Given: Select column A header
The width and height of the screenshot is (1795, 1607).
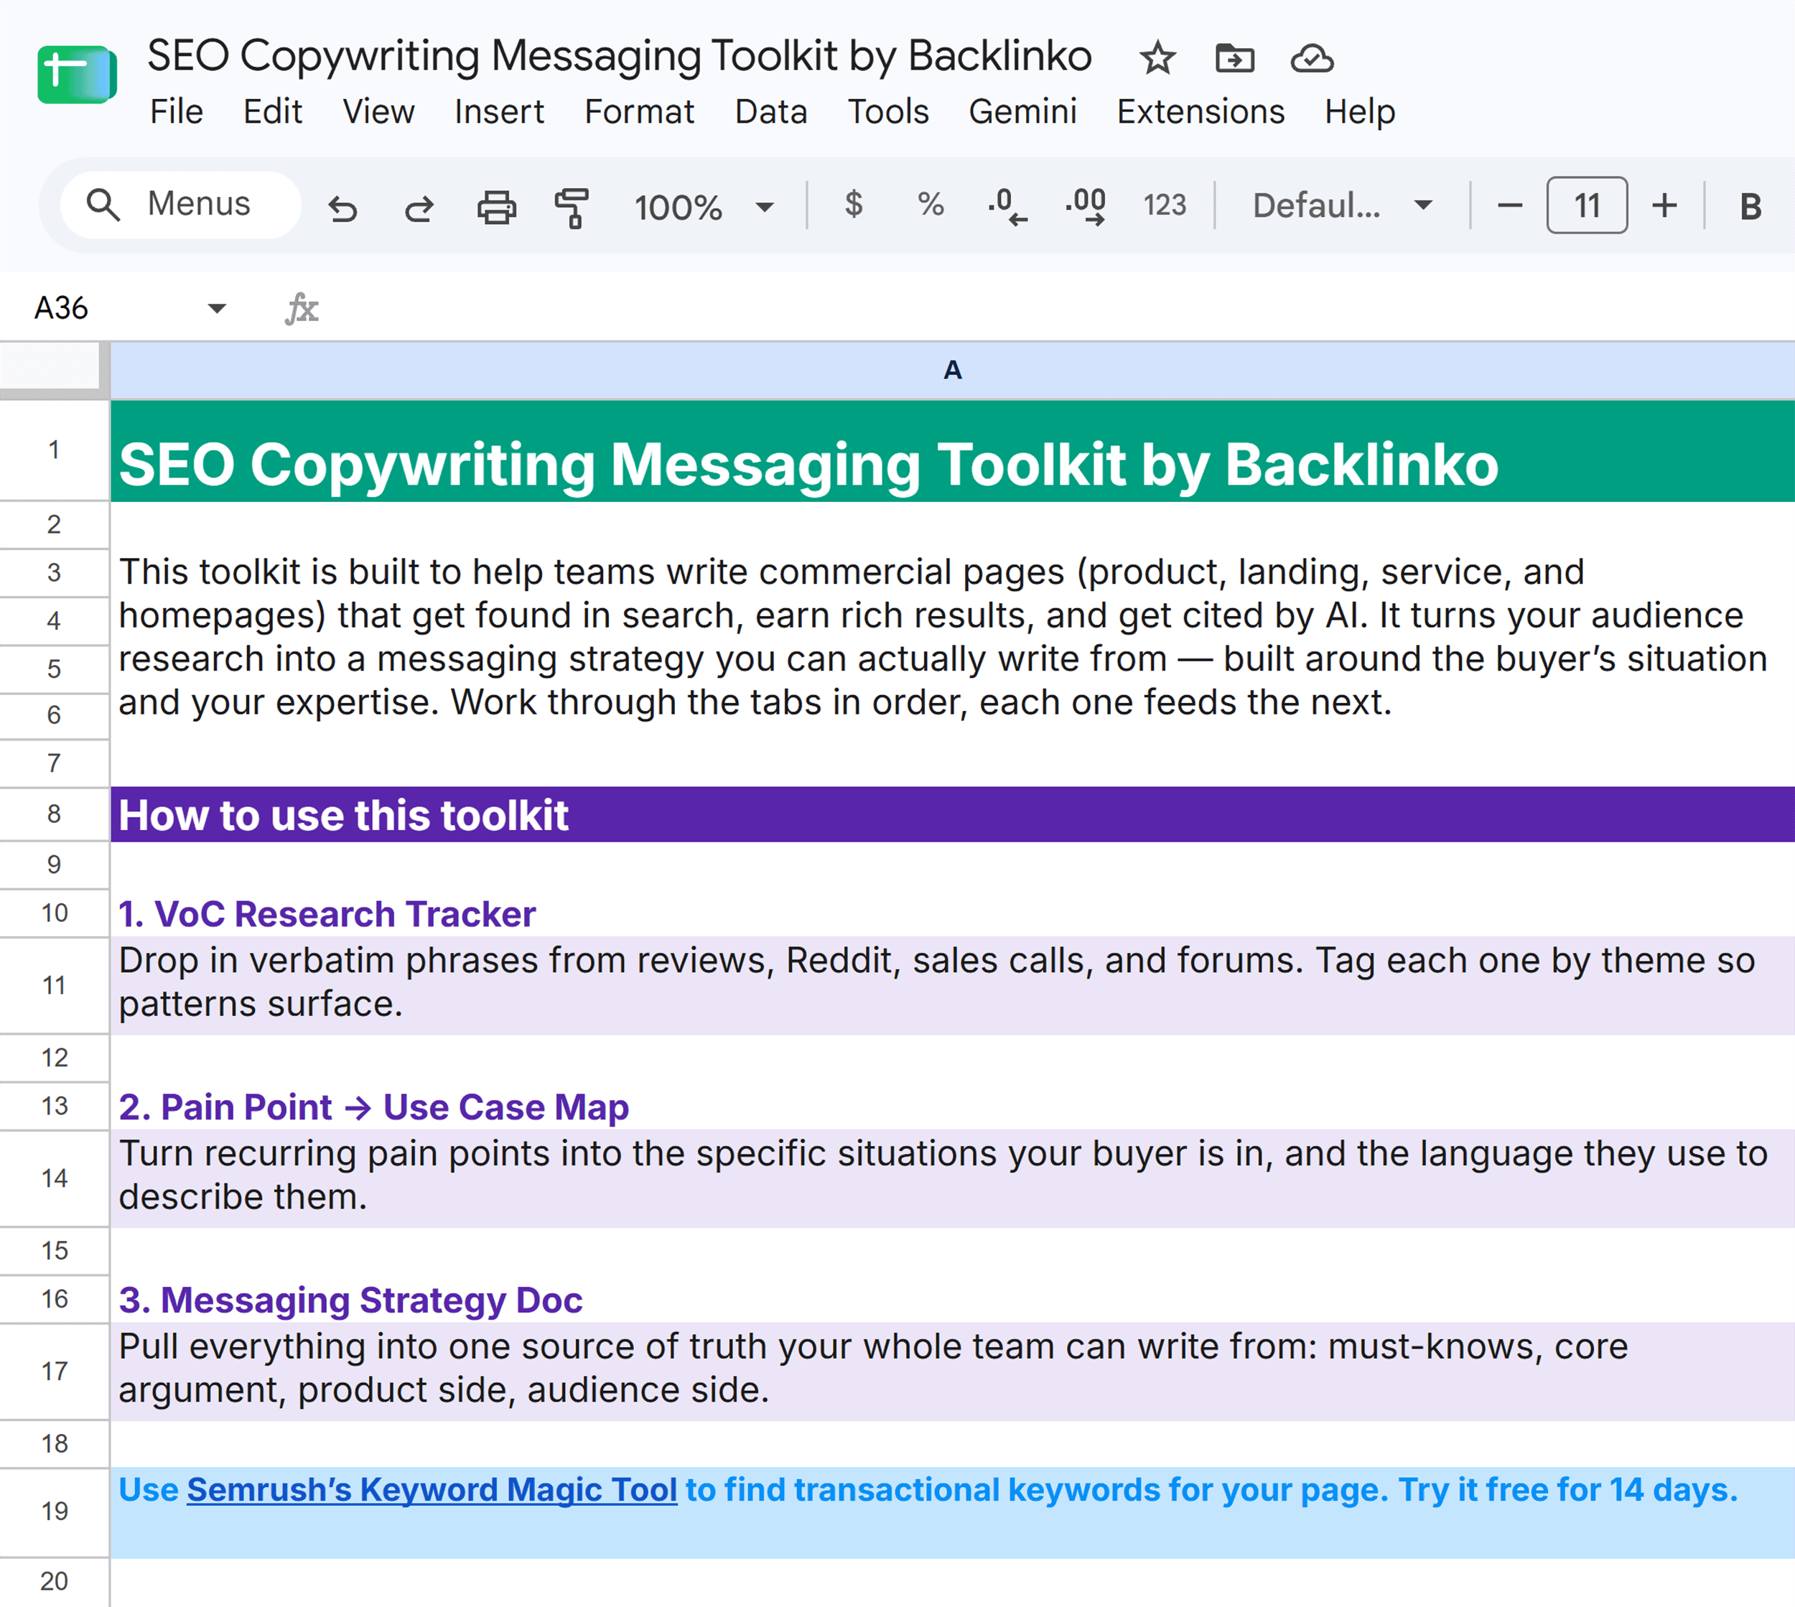Looking at the screenshot, I should click(953, 370).
